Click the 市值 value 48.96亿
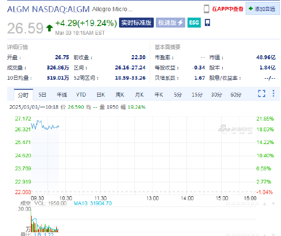 (x=266, y=57)
